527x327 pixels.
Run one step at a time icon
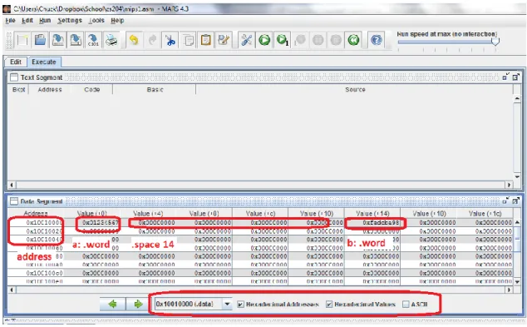tap(283, 41)
